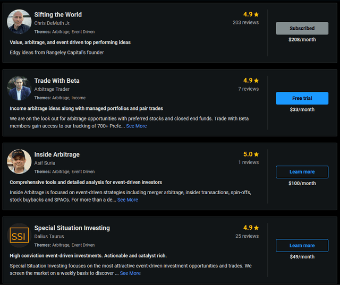
Task: Open the Inside Arbitrage service title
Action: point(57,154)
